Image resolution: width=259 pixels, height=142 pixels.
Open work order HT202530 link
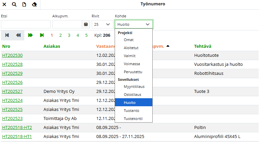[12, 55]
